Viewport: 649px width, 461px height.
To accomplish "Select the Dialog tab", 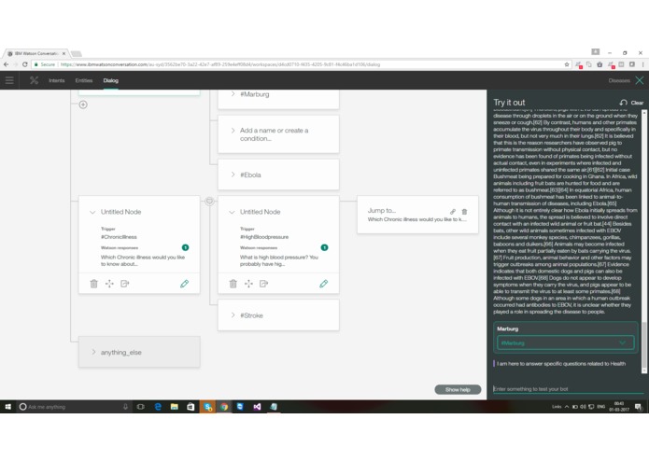I will [110, 80].
